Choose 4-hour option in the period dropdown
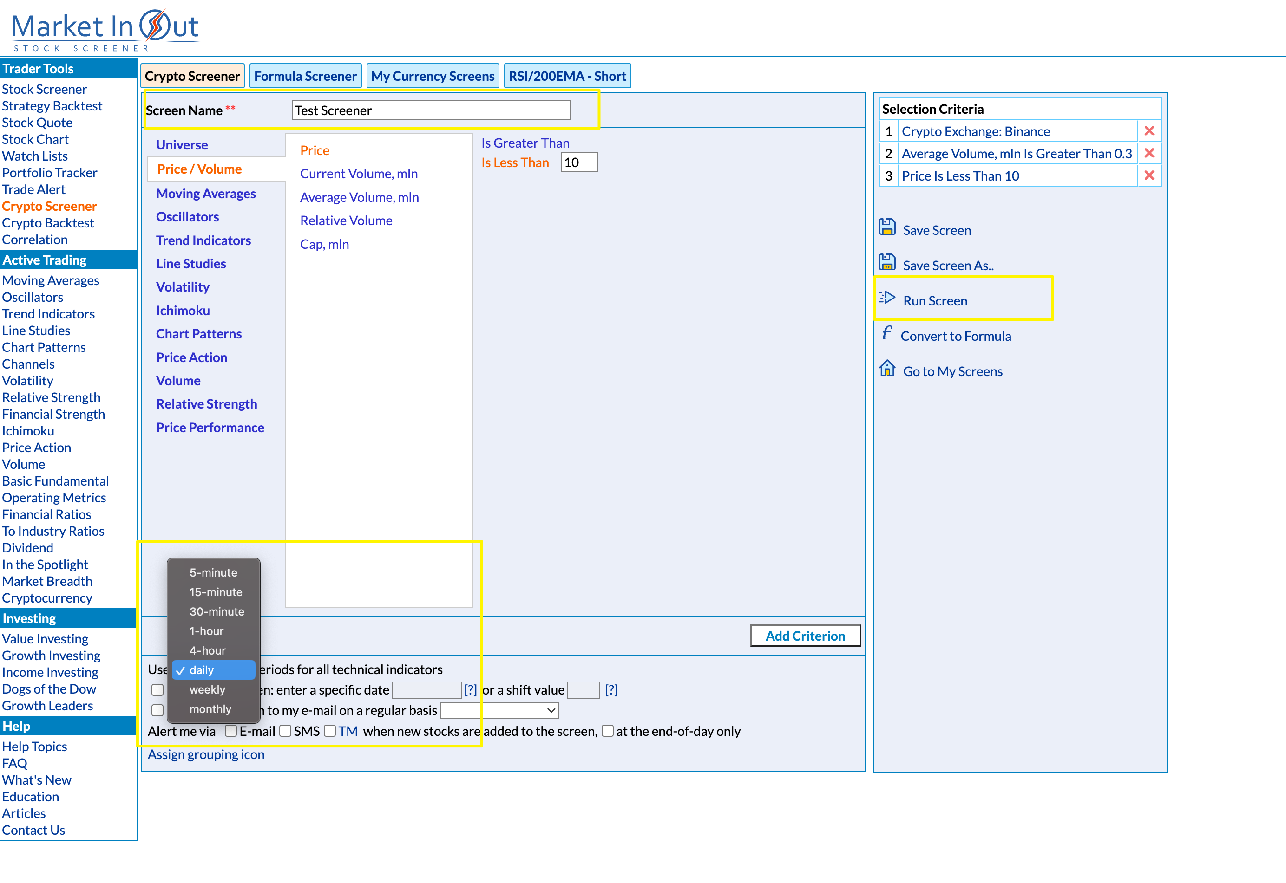 pyautogui.click(x=207, y=650)
